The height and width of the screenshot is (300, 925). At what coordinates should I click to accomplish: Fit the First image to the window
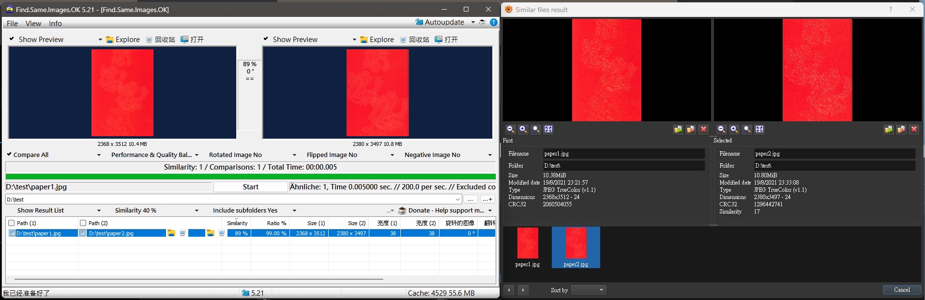point(548,129)
